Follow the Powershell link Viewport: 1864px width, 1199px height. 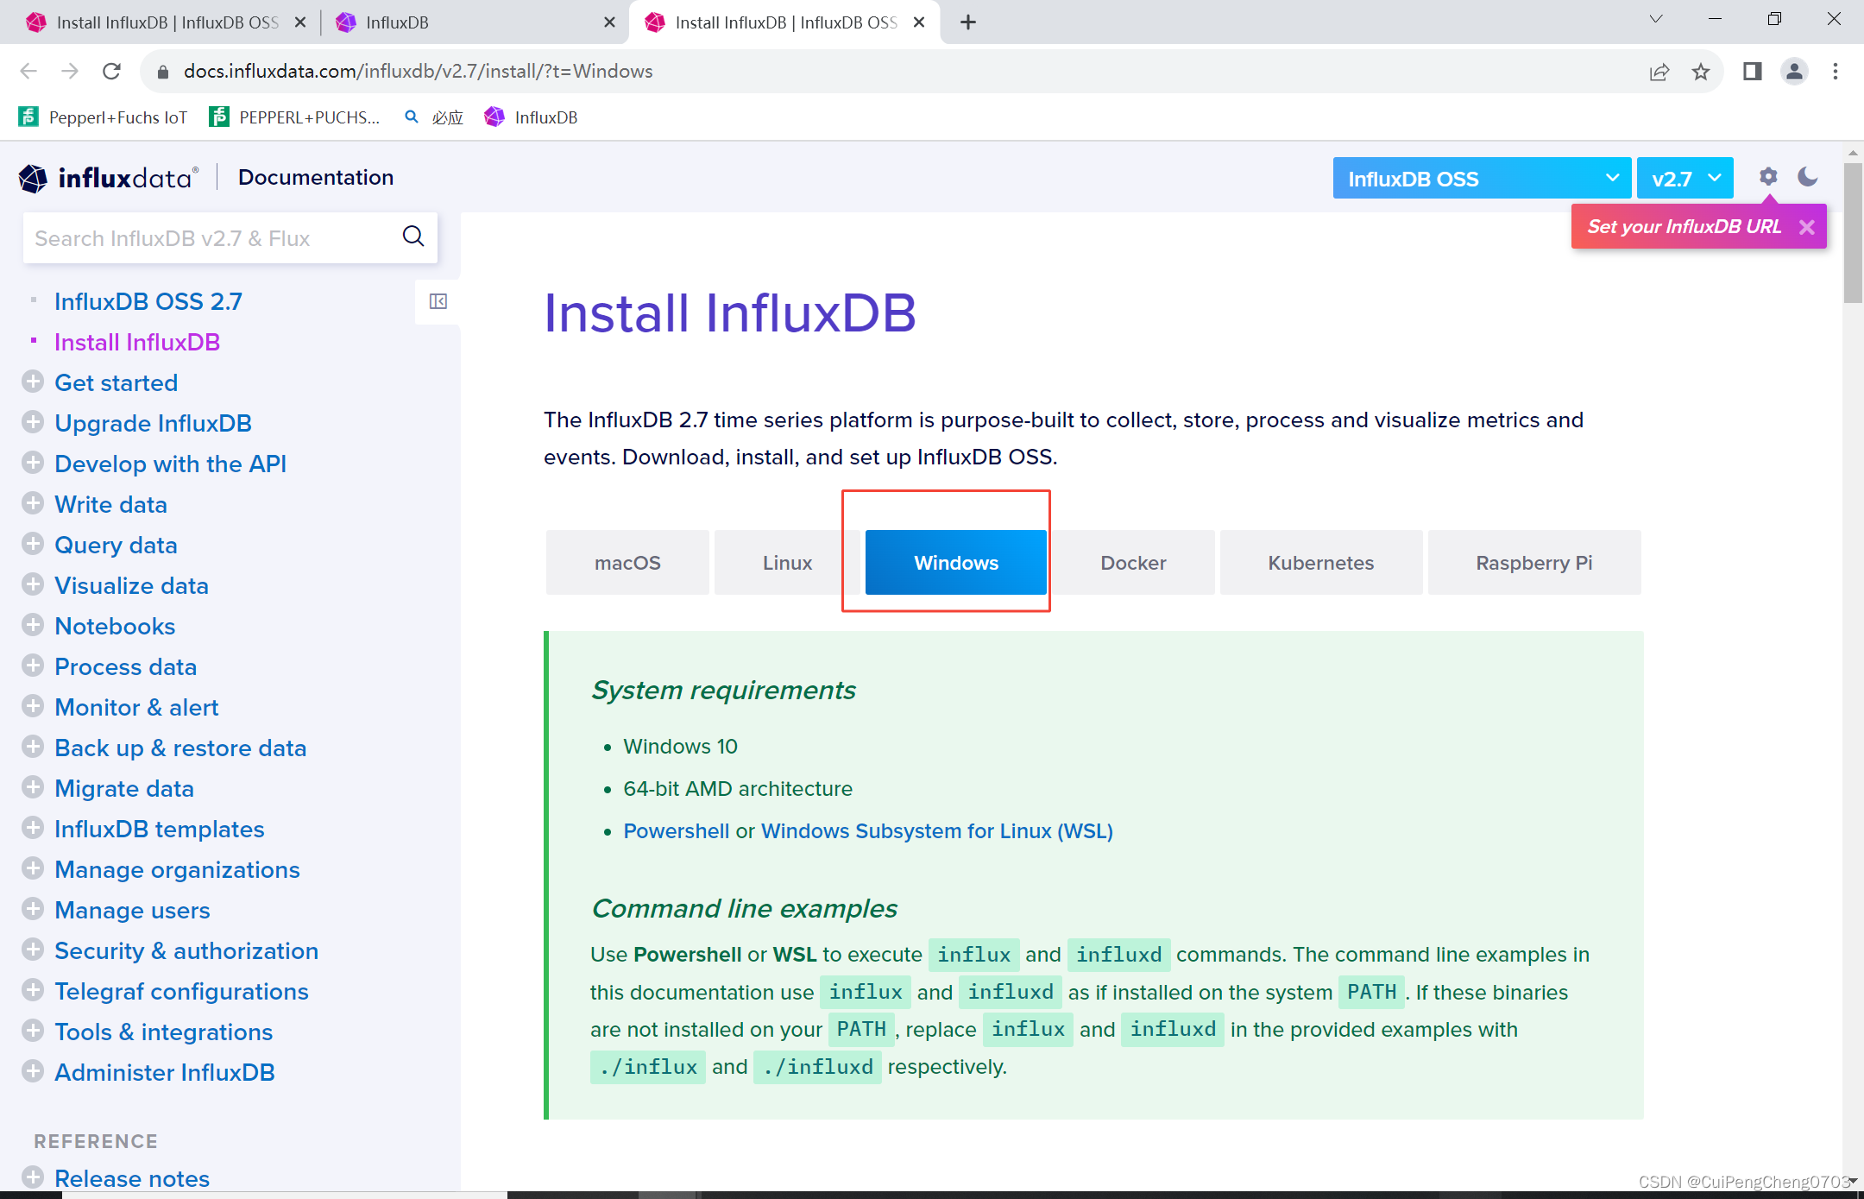677,830
